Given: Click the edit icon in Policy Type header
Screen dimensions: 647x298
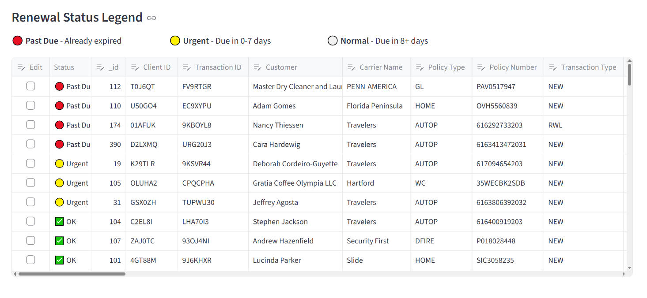Looking at the screenshot, I should pos(420,67).
